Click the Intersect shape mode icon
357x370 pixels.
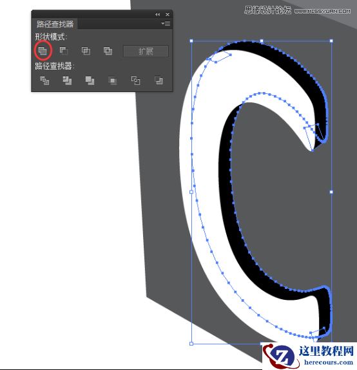[86, 51]
